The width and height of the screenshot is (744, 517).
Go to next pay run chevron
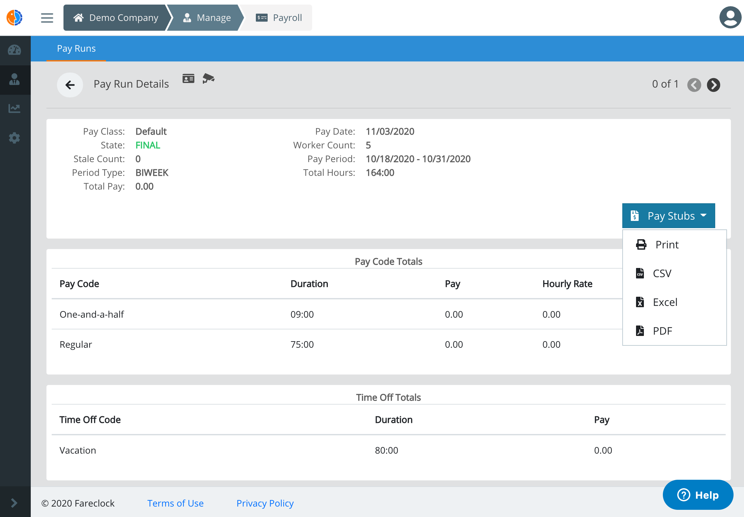[x=714, y=85]
